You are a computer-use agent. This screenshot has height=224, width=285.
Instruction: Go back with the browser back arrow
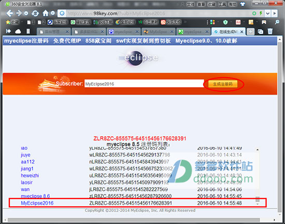pyautogui.click(x=10, y=13)
